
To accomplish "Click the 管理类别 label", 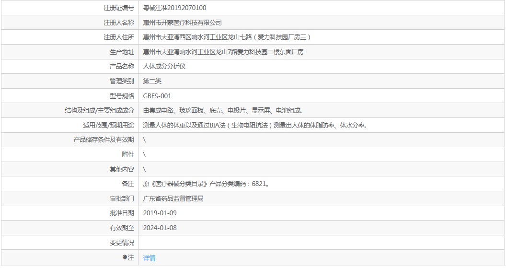I will coord(122,81).
